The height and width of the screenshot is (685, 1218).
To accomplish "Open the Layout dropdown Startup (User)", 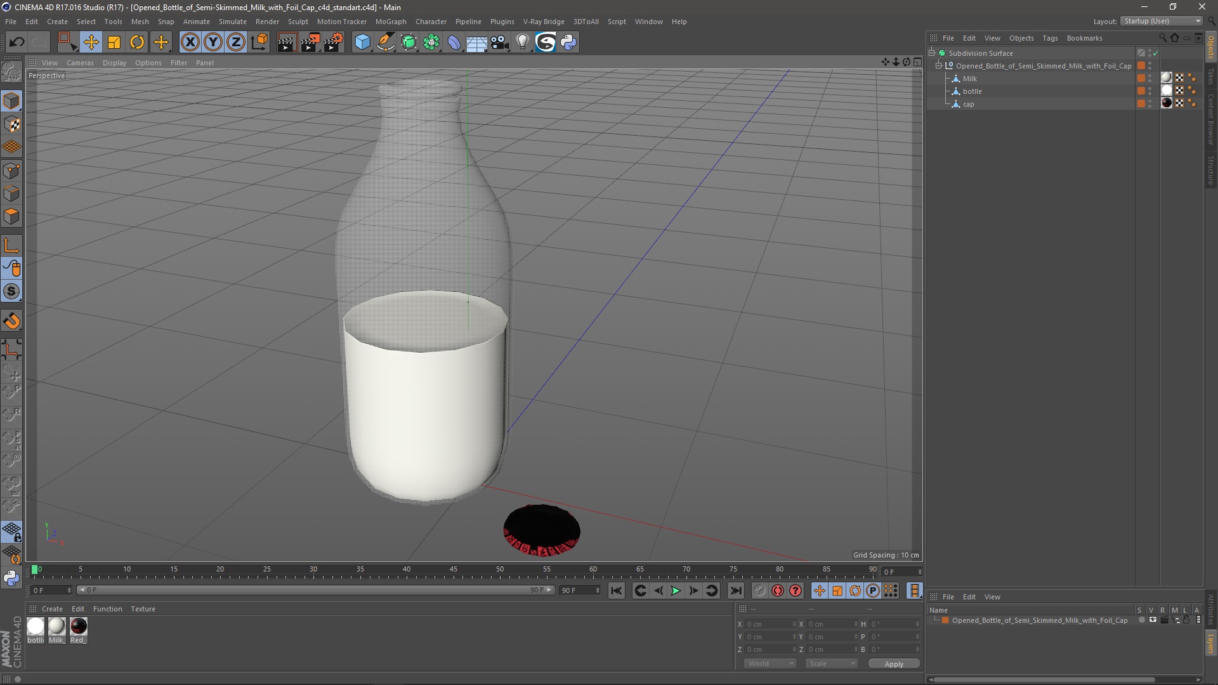I will tap(1162, 21).
